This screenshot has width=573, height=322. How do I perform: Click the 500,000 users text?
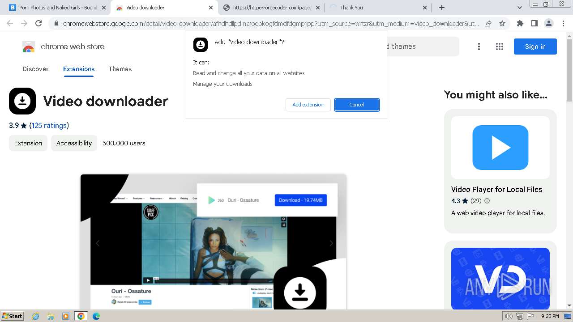pos(124,143)
